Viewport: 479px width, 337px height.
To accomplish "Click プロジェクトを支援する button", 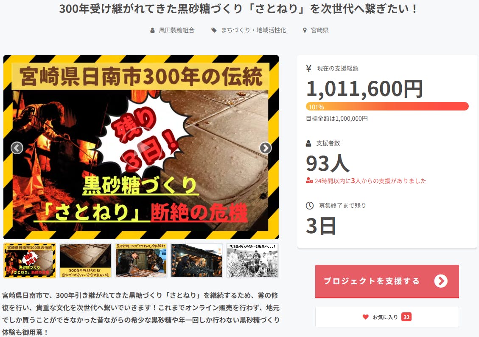I will coord(387,281).
